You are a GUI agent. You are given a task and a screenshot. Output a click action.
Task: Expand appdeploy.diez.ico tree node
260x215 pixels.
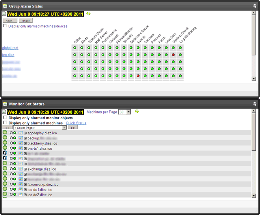coord(25,133)
